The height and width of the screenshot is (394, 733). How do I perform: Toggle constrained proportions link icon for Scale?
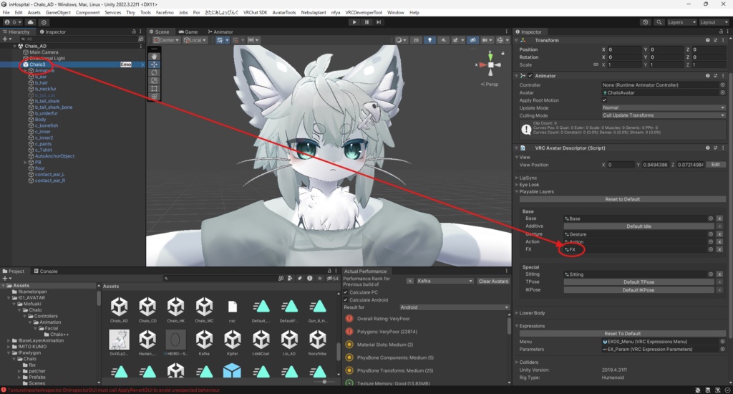click(x=596, y=64)
